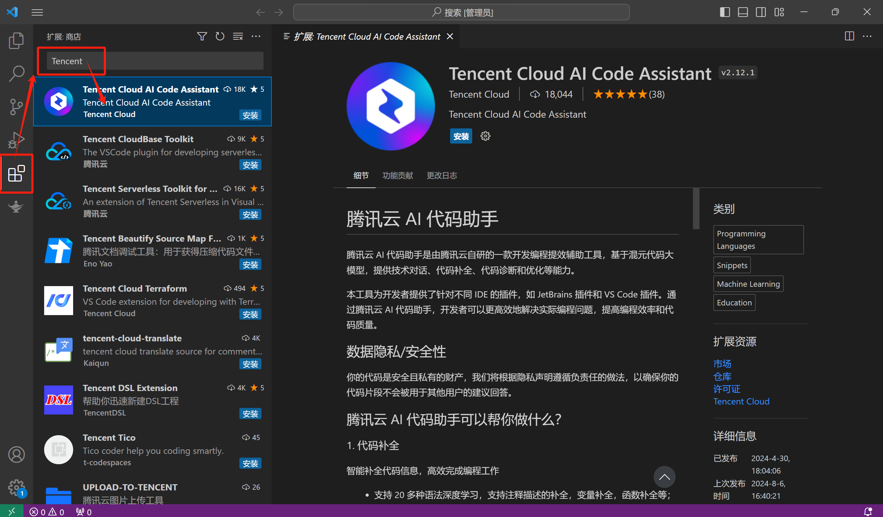Open the 市场 marketplace link

(x=722, y=364)
